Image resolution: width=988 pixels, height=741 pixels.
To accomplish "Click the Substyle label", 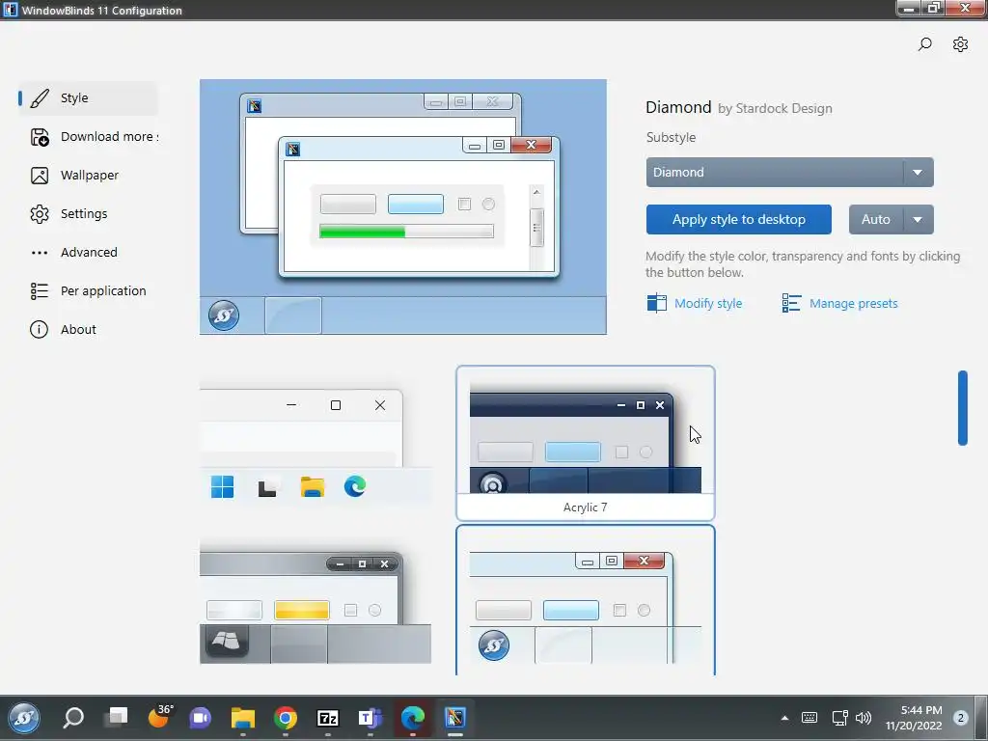I will tap(672, 137).
